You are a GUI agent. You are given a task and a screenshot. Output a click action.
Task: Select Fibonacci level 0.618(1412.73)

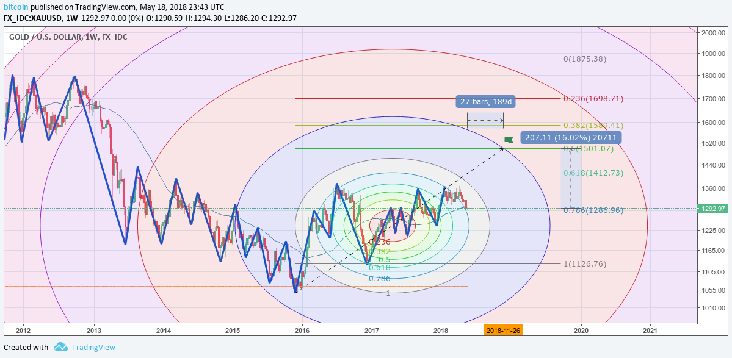593,173
